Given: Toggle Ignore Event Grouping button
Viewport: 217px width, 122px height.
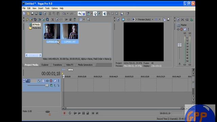Looking at the screenshot, I should 99,14.
